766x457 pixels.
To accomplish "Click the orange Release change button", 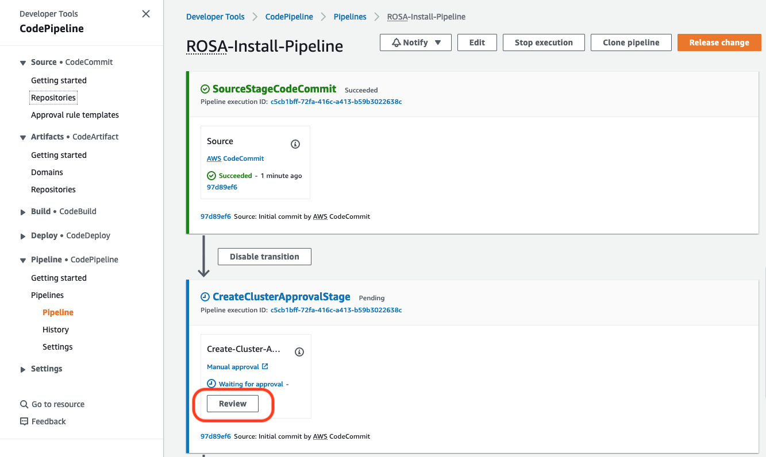I will point(719,42).
